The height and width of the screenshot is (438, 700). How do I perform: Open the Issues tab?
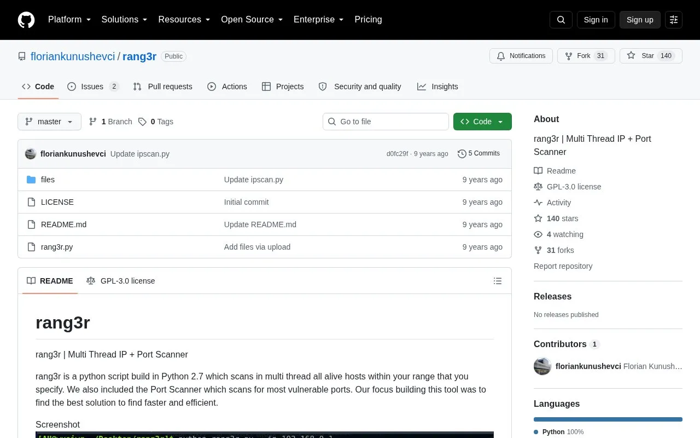point(93,87)
